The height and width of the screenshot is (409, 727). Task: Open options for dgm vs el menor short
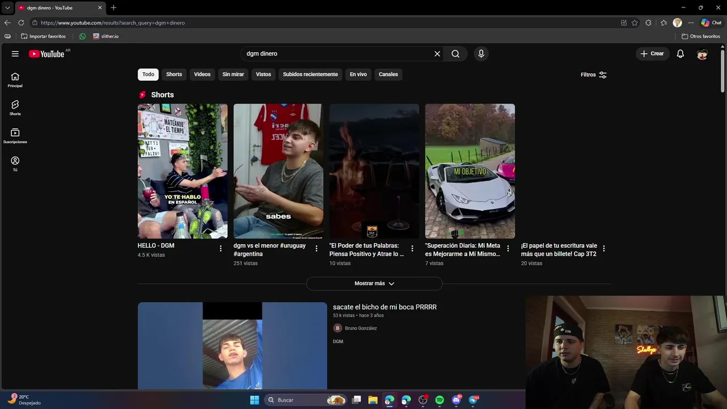316,248
